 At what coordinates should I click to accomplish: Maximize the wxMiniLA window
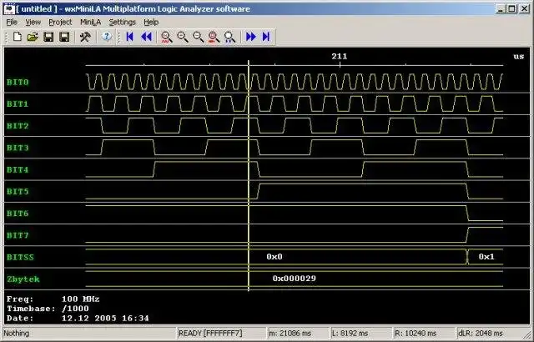coord(511,9)
